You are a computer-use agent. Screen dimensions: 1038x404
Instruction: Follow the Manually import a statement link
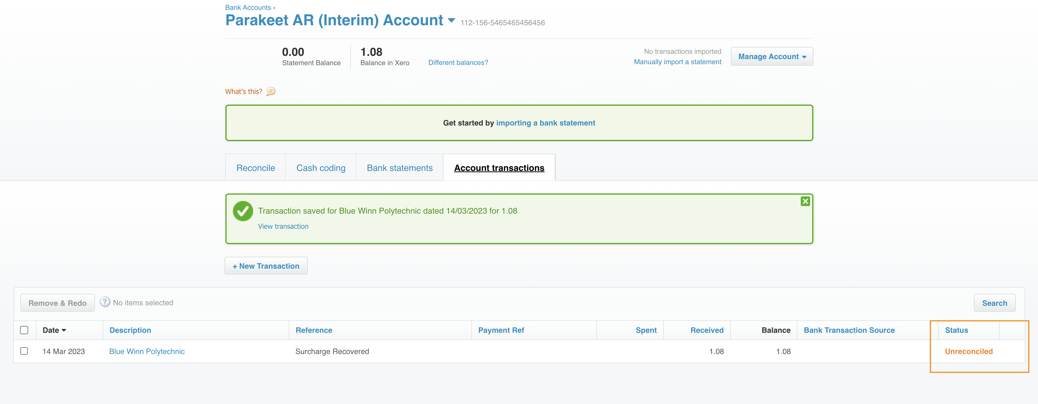tap(677, 62)
